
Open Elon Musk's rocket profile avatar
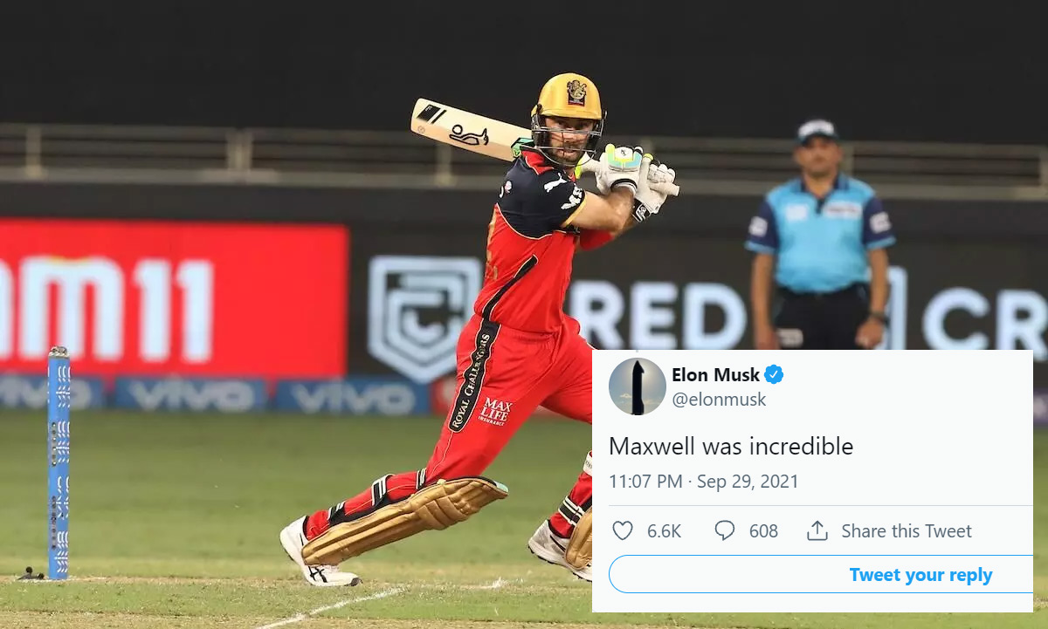637,386
